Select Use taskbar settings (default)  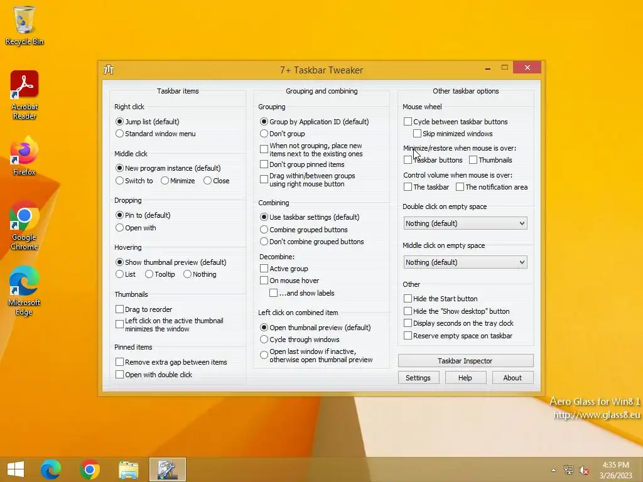(310, 217)
